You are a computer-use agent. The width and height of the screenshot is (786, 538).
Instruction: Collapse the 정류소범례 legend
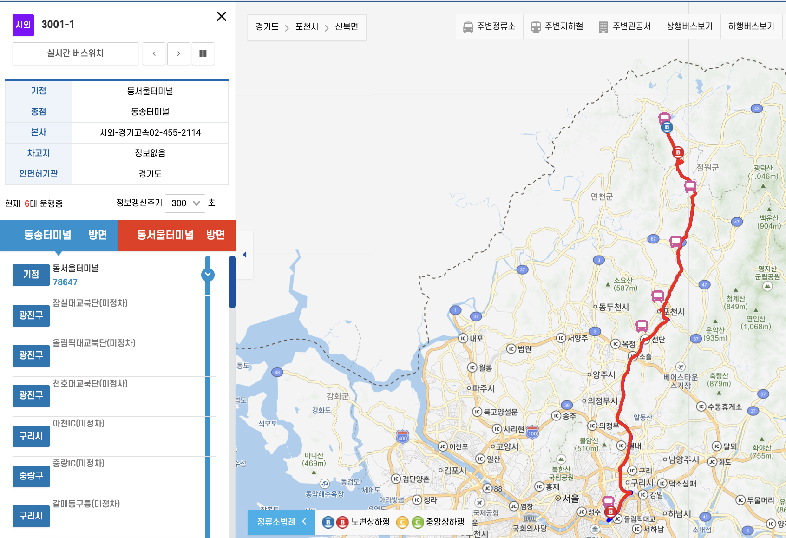(x=282, y=522)
